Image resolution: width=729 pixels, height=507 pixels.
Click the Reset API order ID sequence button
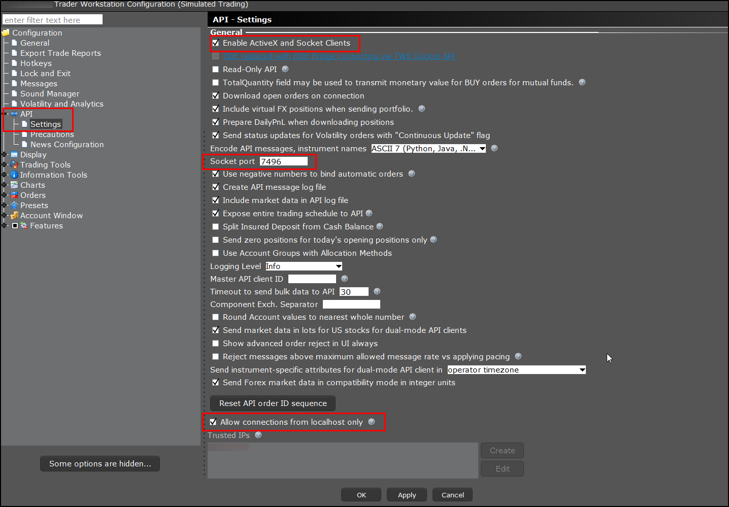click(x=273, y=403)
